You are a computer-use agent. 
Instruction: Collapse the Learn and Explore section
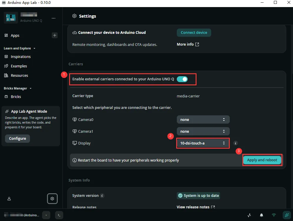pyautogui.click(x=19, y=48)
